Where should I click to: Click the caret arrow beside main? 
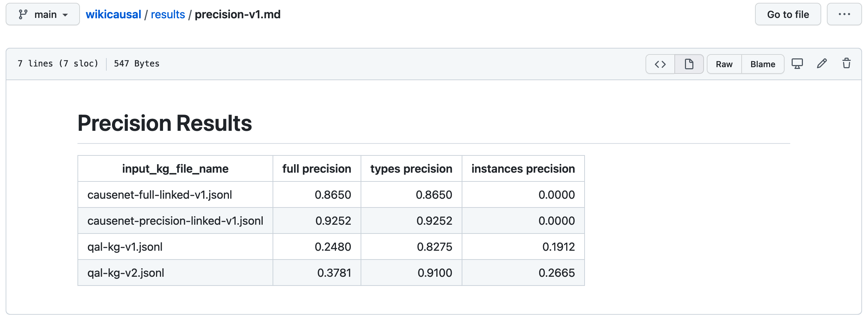pyautogui.click(x=65, y=15)
